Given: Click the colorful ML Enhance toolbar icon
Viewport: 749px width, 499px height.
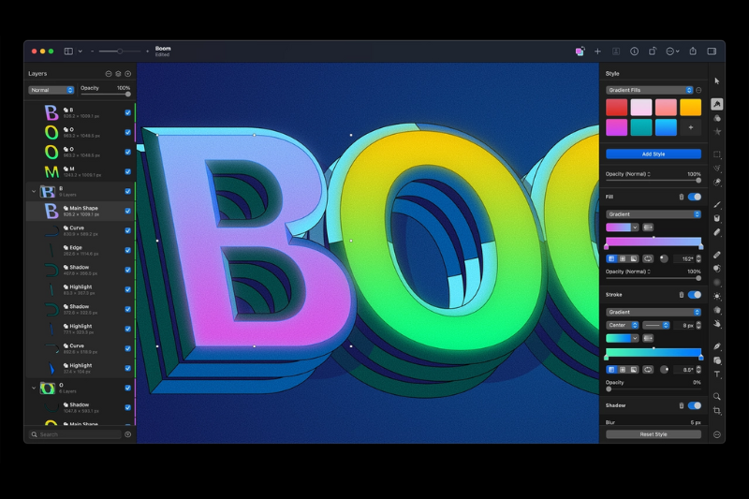Looking at the screenshot, I should pyautogui.click(x=580, y=51).
